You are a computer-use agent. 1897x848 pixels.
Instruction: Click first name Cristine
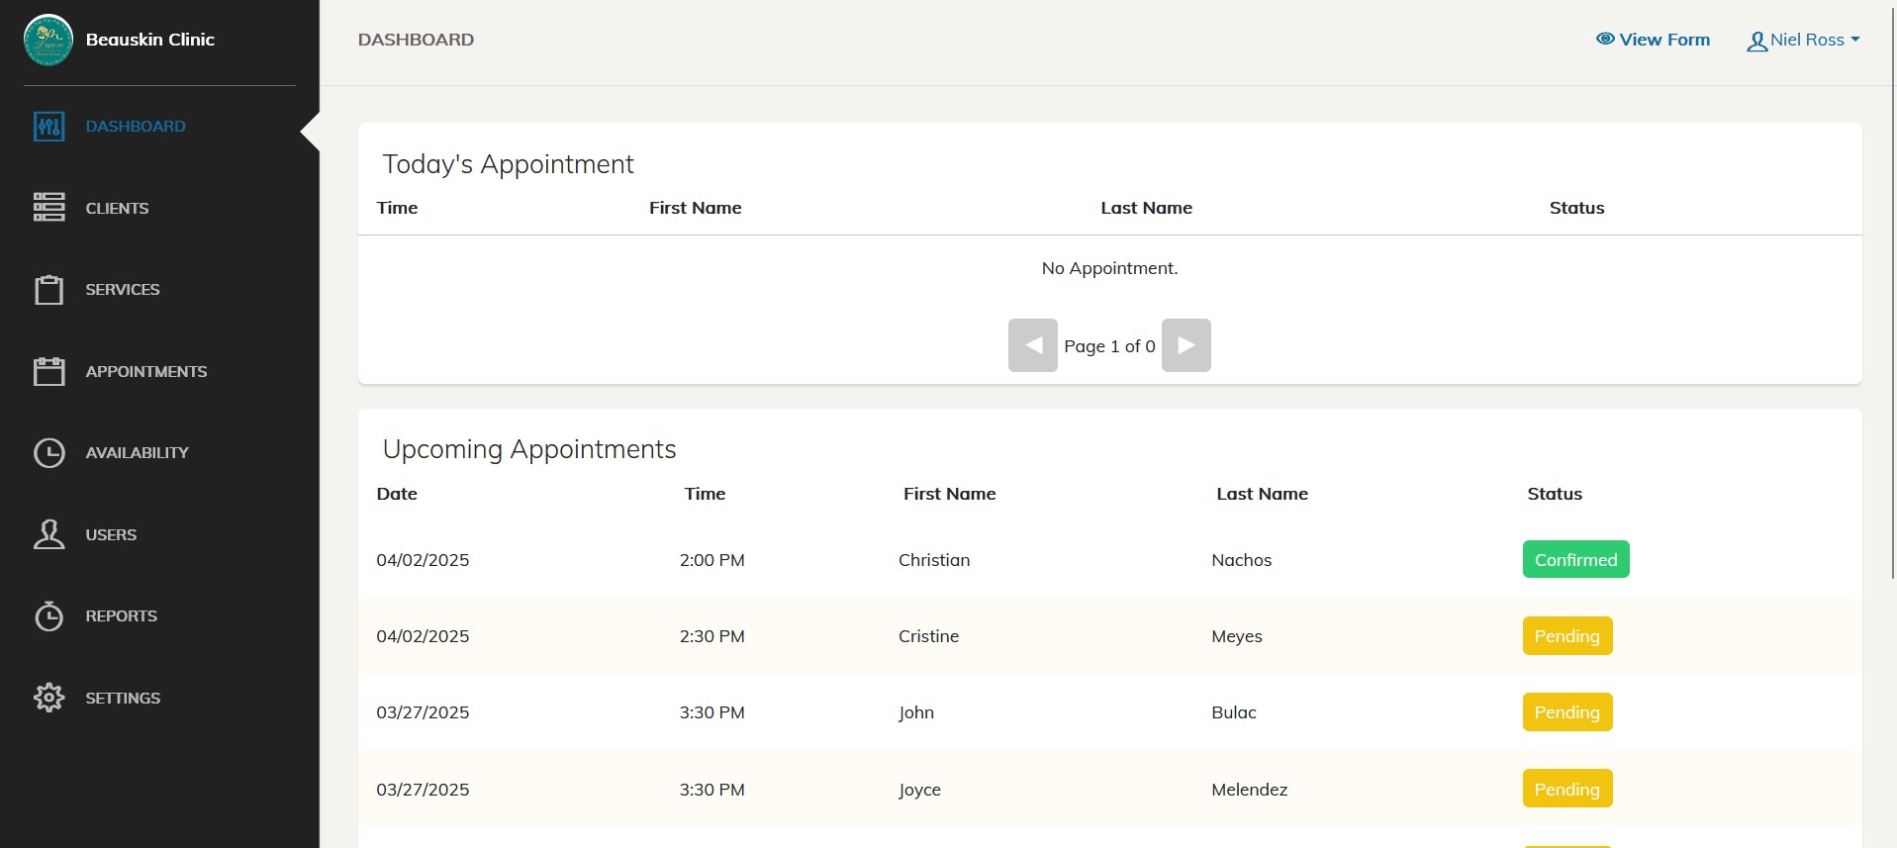[928, 636]
